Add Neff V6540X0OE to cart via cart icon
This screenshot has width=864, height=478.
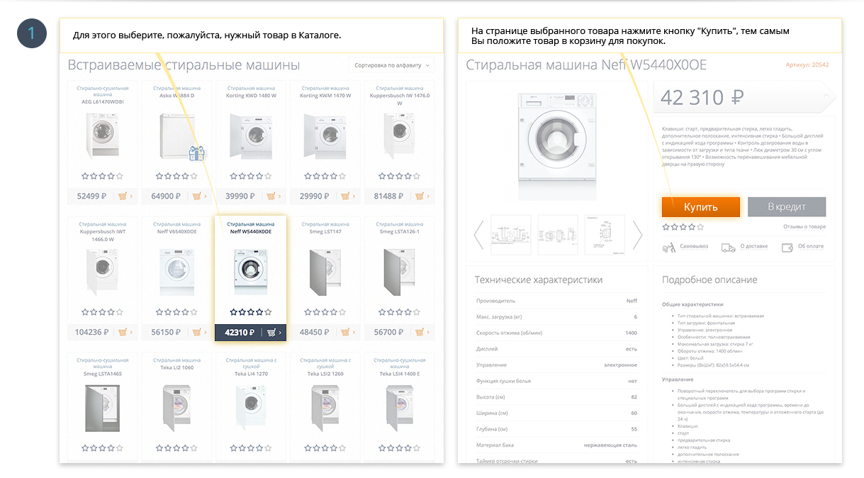(196, 332)
